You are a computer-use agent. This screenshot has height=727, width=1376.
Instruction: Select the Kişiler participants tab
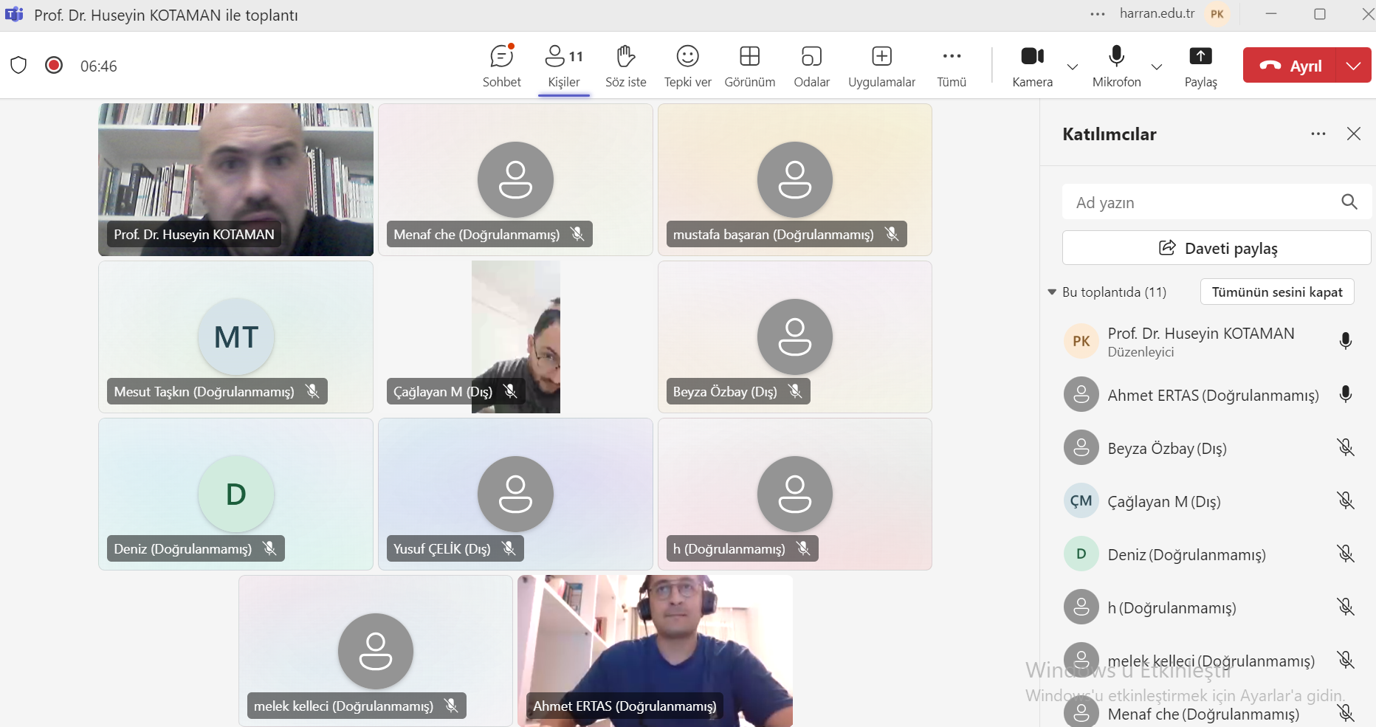tap(564, 65)
